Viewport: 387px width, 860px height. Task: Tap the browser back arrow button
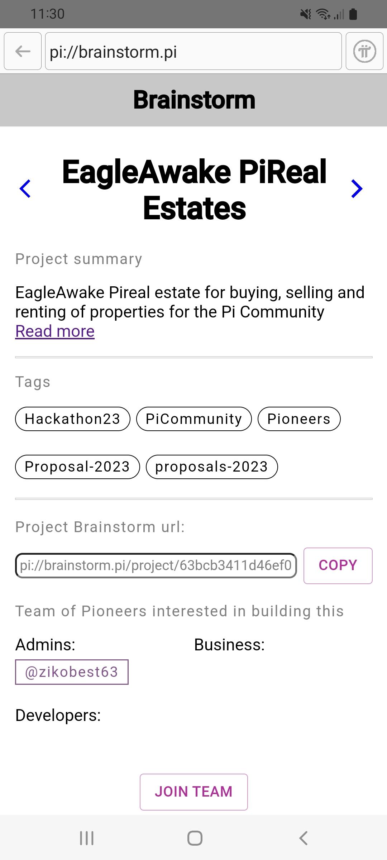pyautogui.click(x=23, y=51)
